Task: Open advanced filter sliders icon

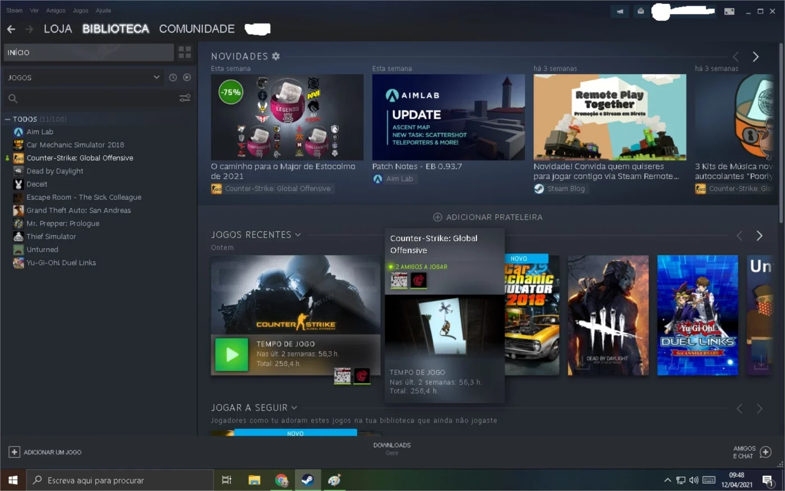Action: point(184,98)
